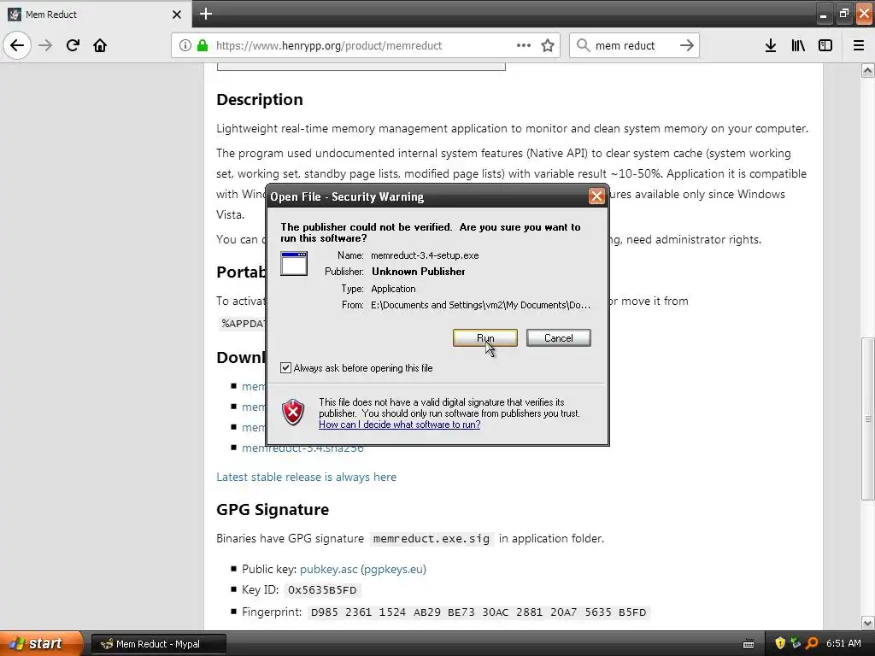This screenshot has width=875, height=656.
Task: Click the forward navigation arrow
Action: point(45,45)
